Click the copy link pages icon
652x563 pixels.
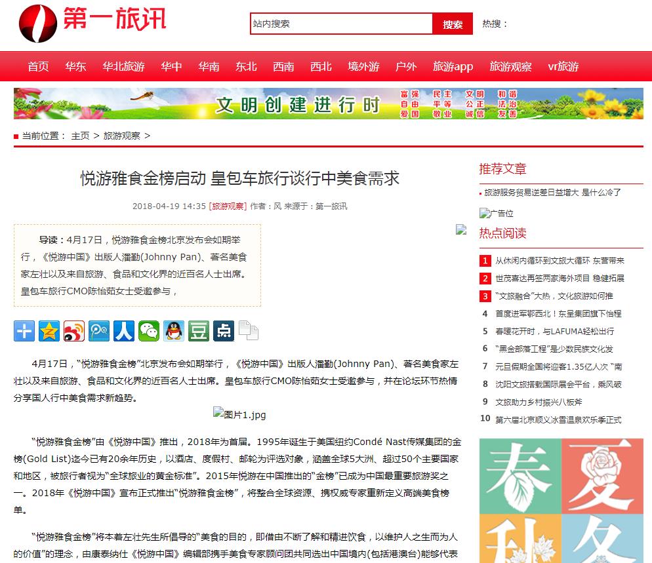tap(249, 330)
